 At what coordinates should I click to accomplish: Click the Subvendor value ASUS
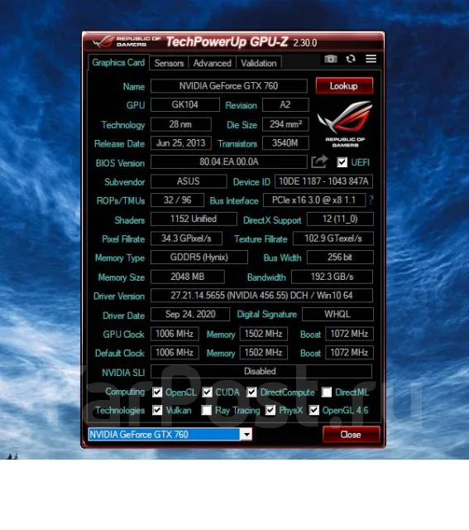(189, 181)
